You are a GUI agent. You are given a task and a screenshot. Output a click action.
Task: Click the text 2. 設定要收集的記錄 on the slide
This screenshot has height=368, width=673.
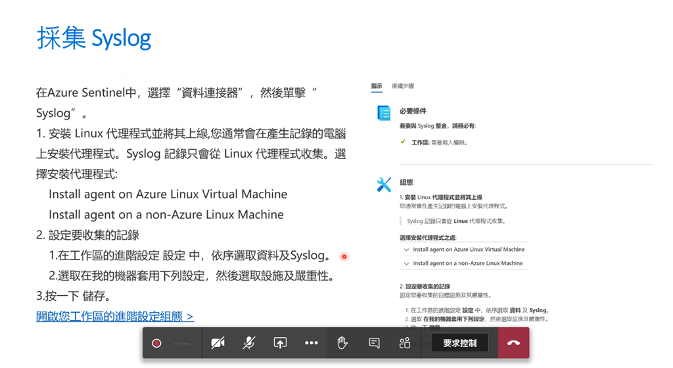click(x=87, y=235)
